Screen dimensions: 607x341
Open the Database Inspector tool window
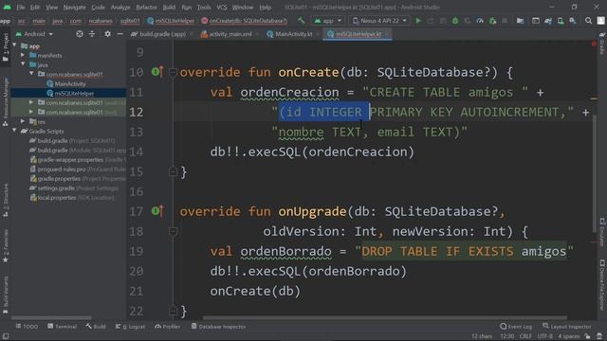(x=219, y=327)
